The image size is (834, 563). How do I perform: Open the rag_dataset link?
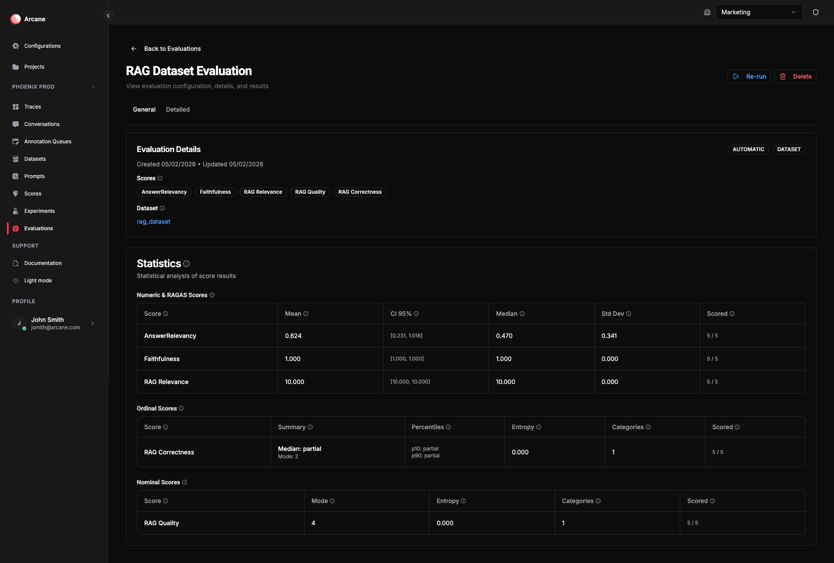click(153, 222)
